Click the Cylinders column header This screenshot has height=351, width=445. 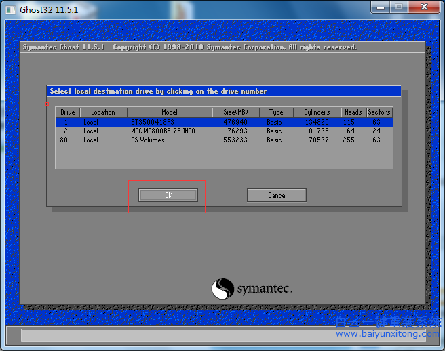pos(317,112)
